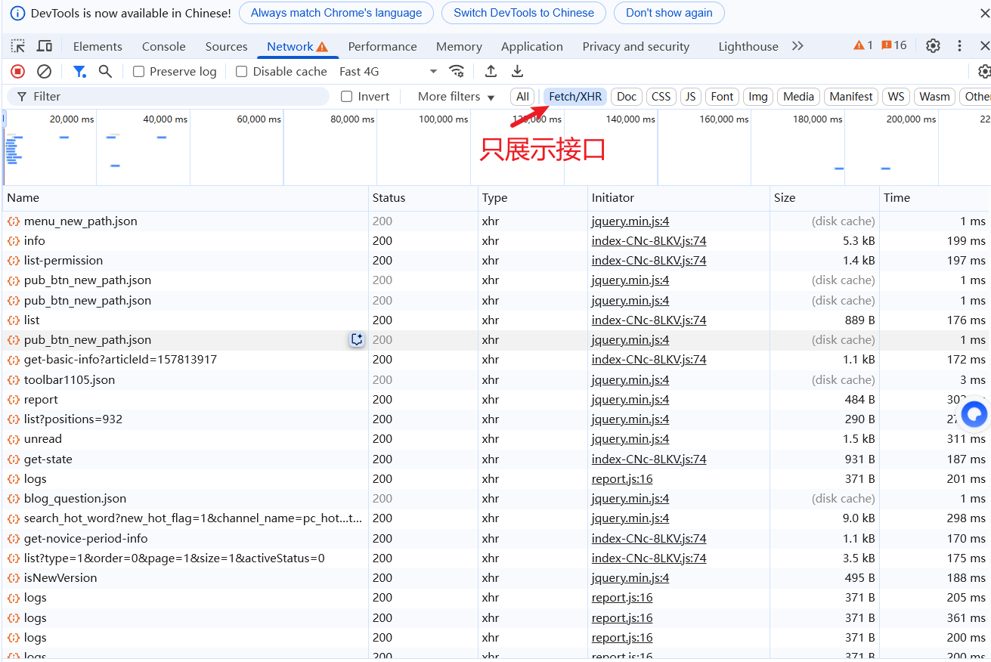This screenshot has width=991, height=662.
Task: Toggle device toolbar icon
Action: click(x=45, y=46)
